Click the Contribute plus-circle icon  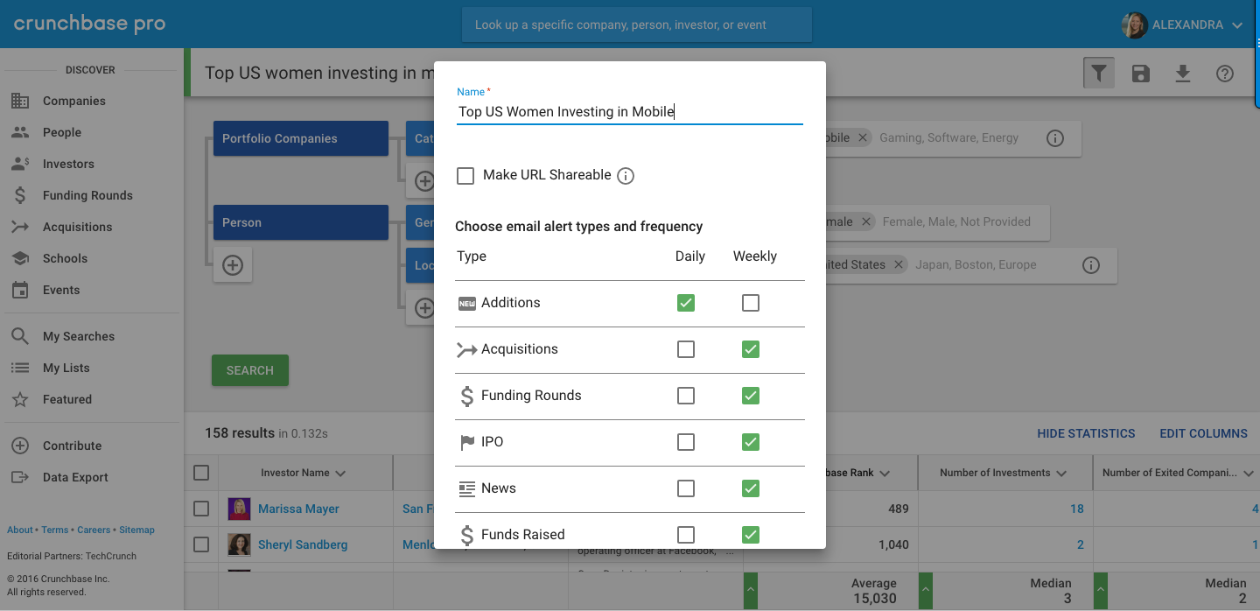pyautogui.click(x=20, y=446)
